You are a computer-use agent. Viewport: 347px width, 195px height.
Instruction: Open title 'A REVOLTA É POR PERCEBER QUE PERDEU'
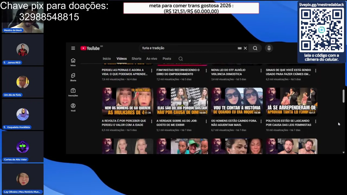coord(124,123)
